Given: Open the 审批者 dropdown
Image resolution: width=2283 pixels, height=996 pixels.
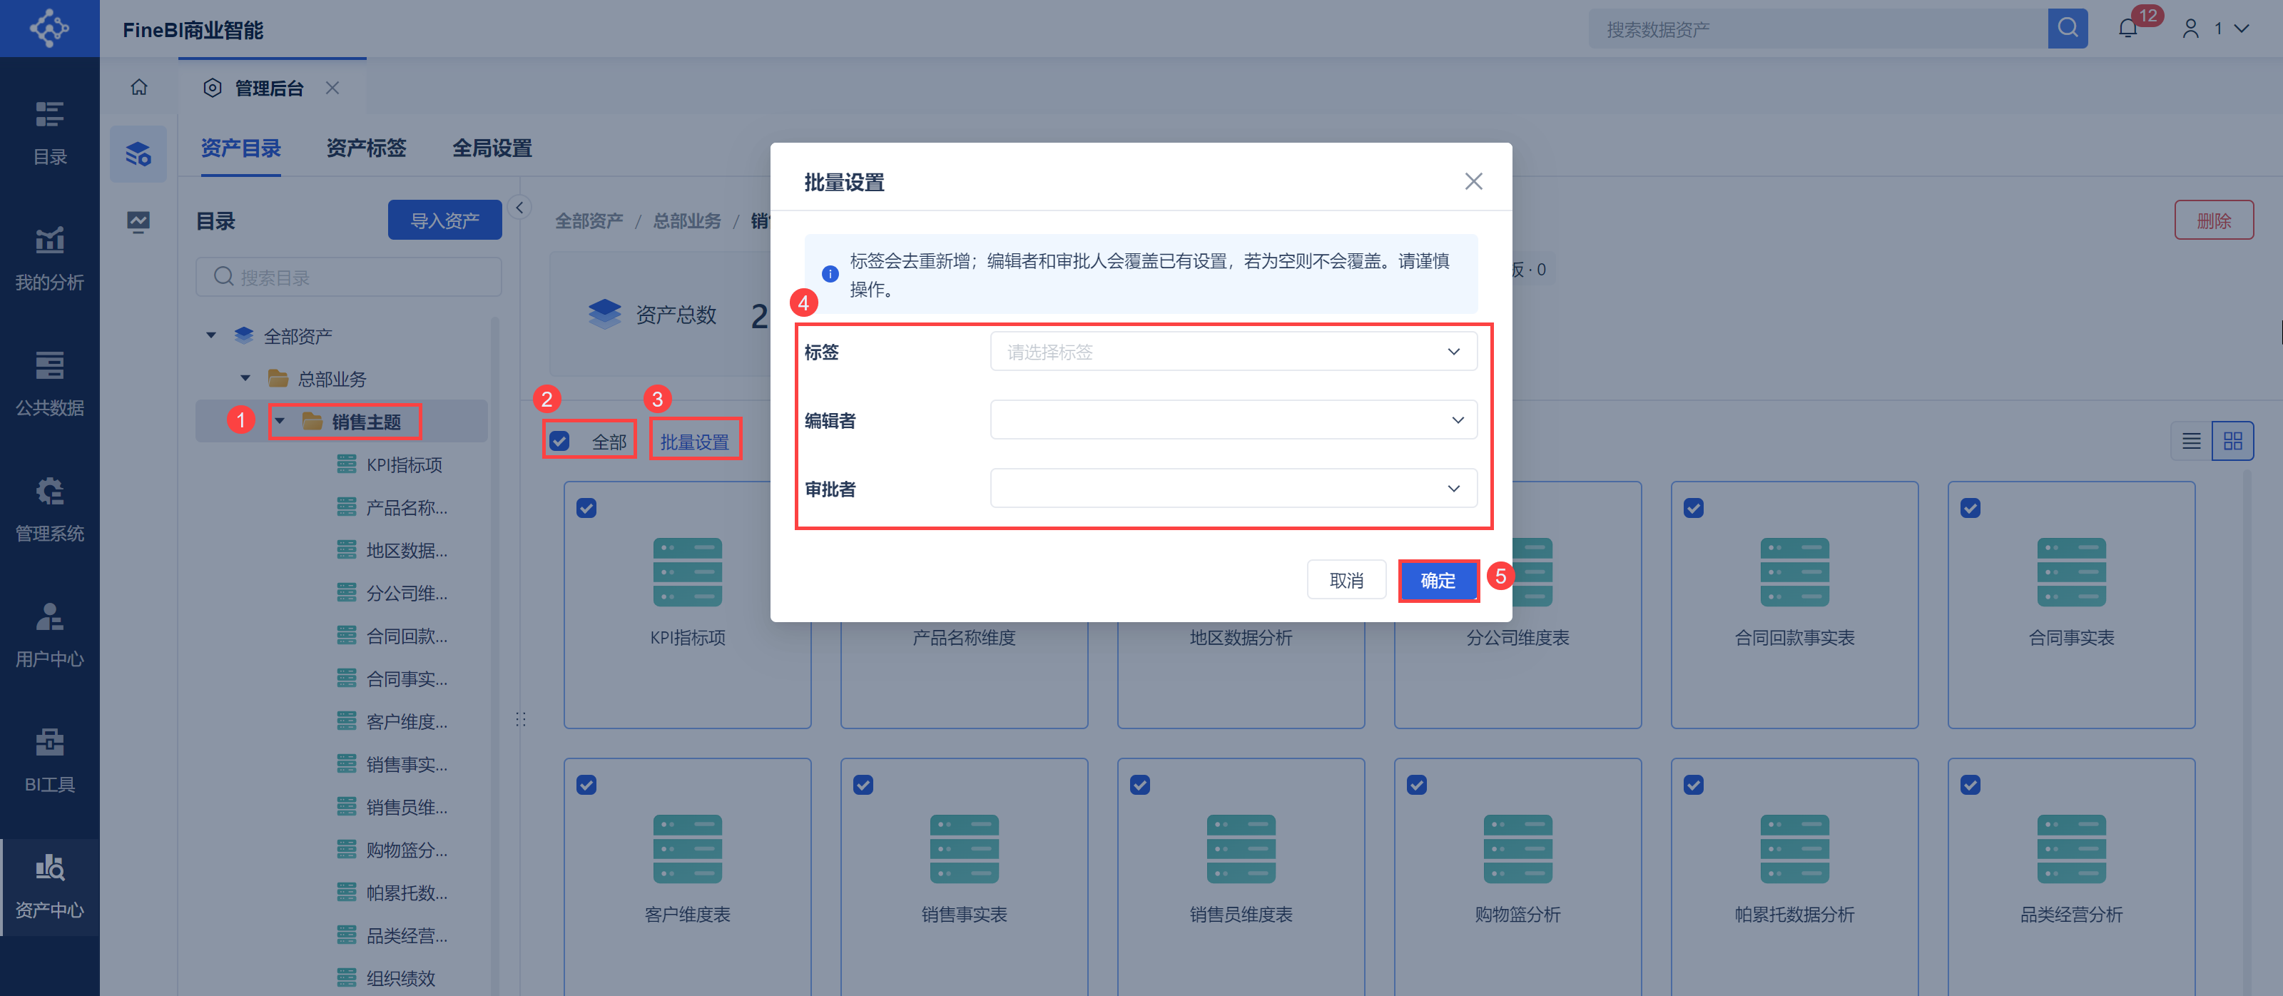Looking at the screenshot, I should click(1233, 488).
